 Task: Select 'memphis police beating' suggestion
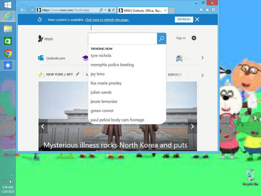click(x=112, y=65)
